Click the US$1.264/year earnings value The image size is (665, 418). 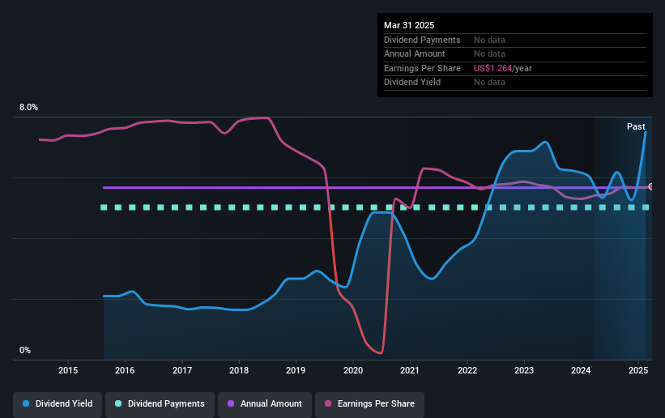tap(502, 68)
